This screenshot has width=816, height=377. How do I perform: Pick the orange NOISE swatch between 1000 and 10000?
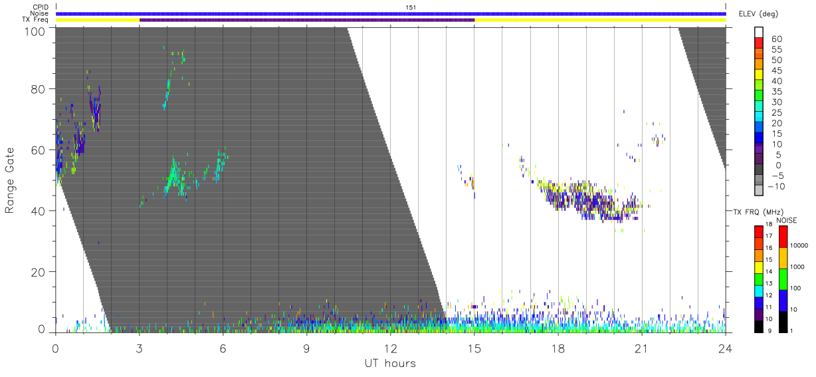[783, 258]
